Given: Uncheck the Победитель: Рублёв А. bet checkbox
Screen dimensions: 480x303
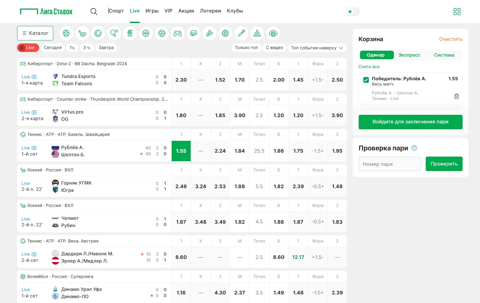Looking at the screenshot, I should click(x=366, y=80).
